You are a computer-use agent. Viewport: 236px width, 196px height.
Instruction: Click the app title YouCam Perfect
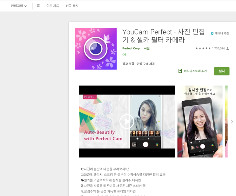click(x=164, y=36)
